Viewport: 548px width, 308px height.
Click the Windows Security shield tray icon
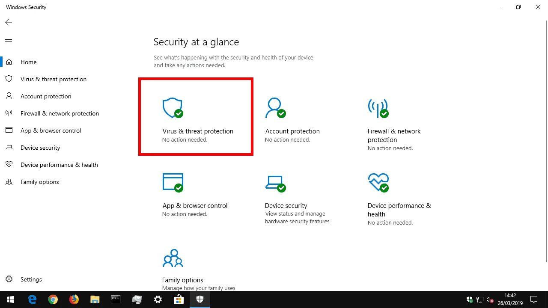pos(470,299)
